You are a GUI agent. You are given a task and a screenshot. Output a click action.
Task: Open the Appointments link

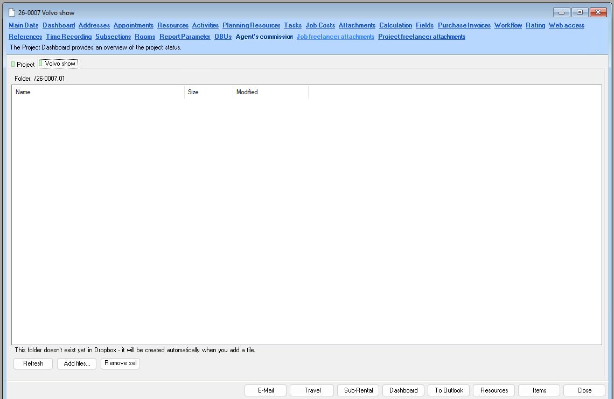coord(134,25)
